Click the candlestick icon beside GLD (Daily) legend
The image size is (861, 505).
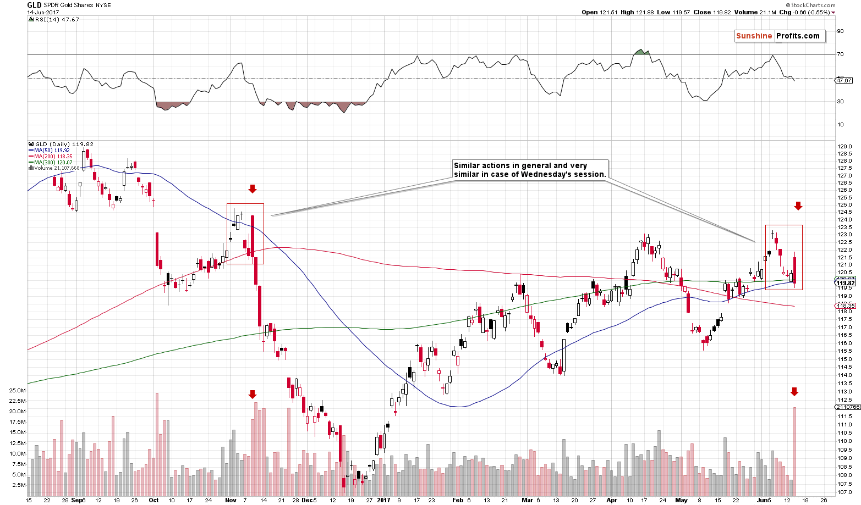[x=30, y=145]
